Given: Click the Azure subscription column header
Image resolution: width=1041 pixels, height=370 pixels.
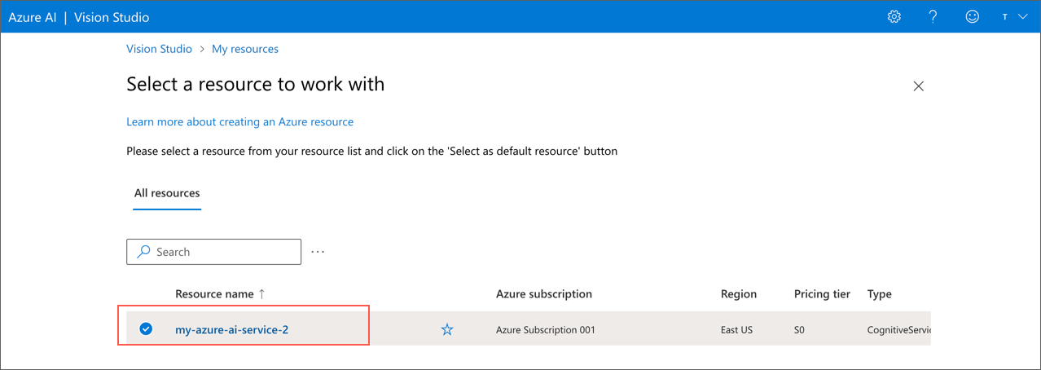Looking at the screenshot, I should tap(543, 293).
